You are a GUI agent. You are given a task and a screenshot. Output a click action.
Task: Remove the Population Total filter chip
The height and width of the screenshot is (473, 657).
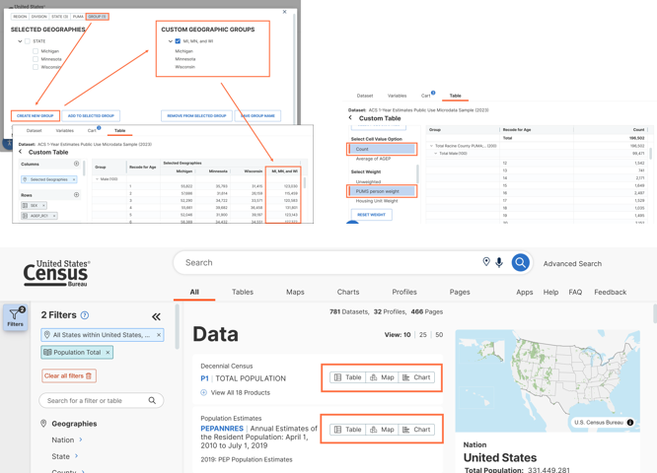click(109, 353)
